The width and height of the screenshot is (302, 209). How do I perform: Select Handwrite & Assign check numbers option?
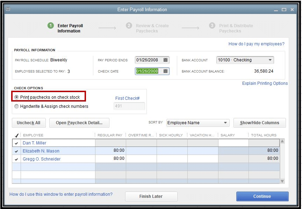point(16,106)
